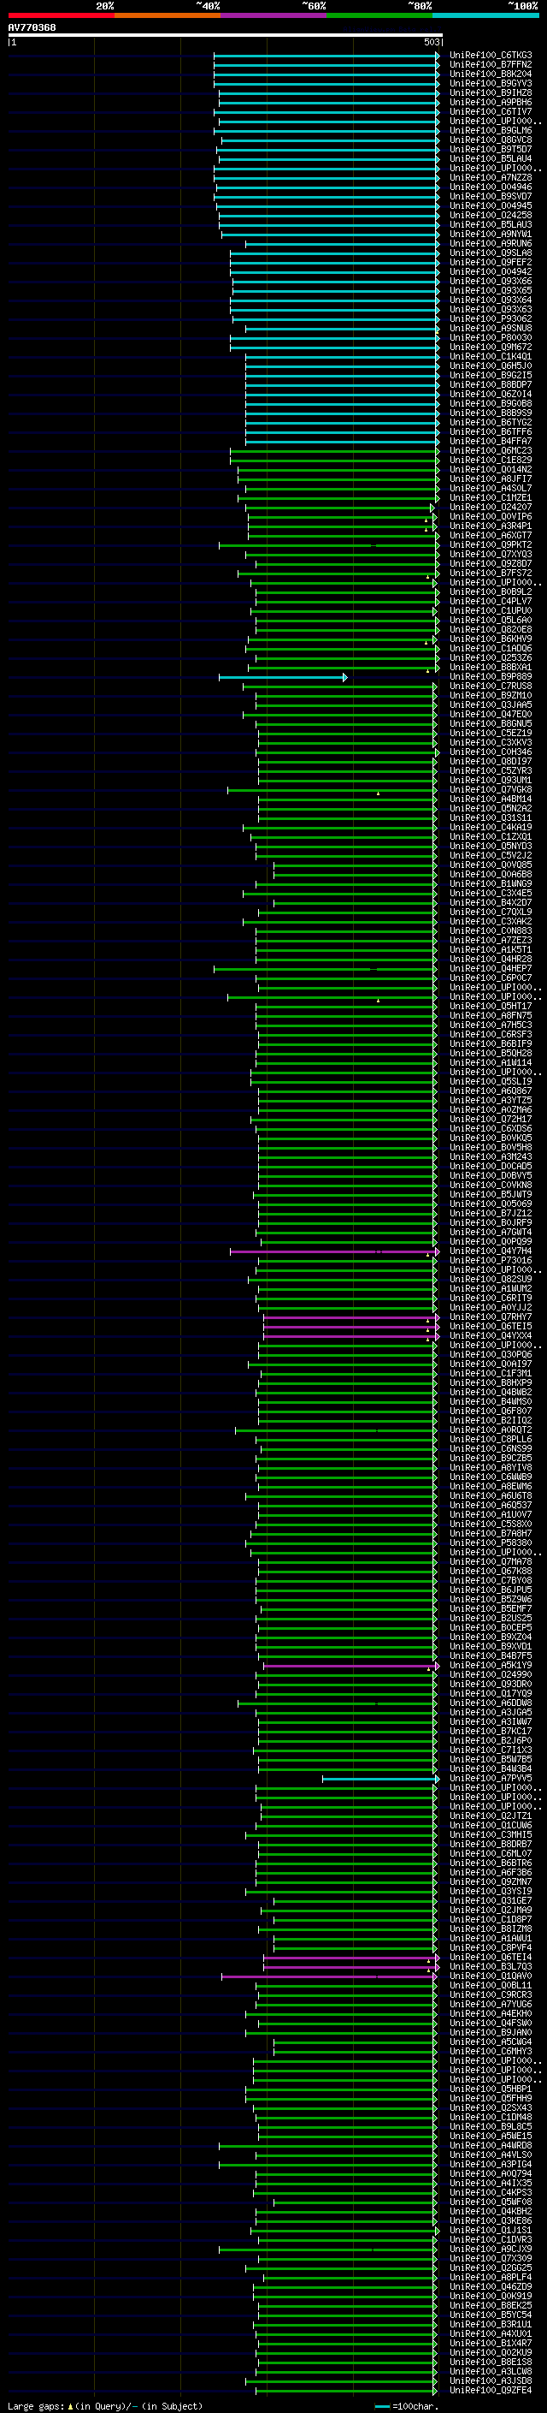Screen dimensions: 547x2413
Task: Click the green ~80% identity legend segment
Action: [379, 15]
